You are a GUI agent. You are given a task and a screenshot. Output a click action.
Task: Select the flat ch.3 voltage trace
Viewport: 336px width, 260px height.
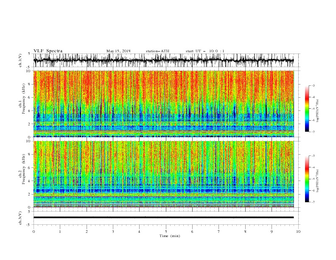click(164, 218)
